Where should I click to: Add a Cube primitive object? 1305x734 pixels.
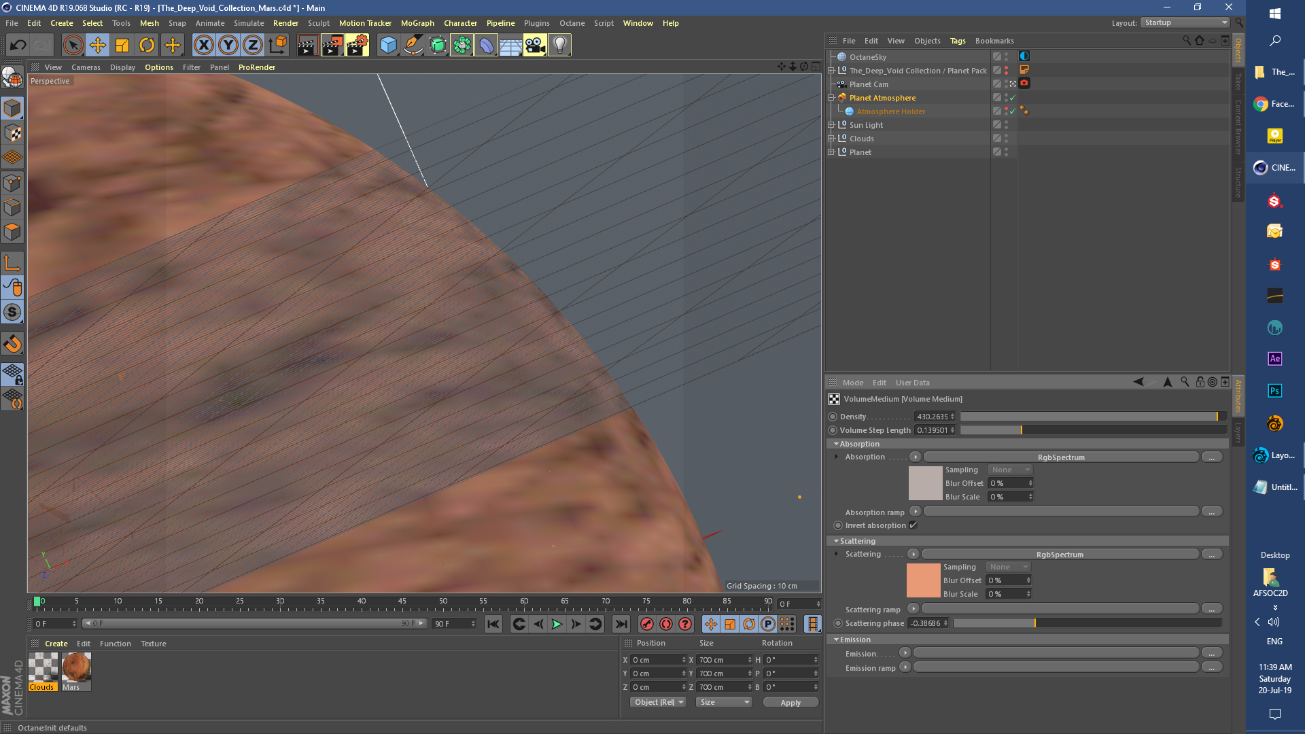tap(388, 46)
